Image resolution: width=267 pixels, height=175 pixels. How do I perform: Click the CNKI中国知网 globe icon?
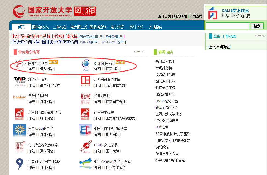(86, 65)
